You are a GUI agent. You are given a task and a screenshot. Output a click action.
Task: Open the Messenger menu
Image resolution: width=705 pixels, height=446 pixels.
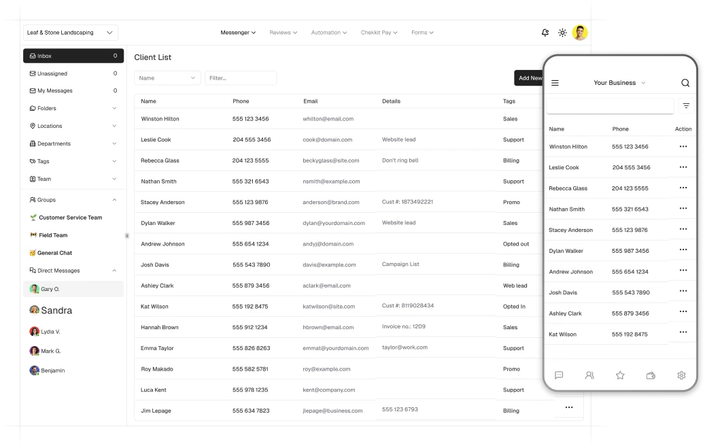click(x=238, y=32)
